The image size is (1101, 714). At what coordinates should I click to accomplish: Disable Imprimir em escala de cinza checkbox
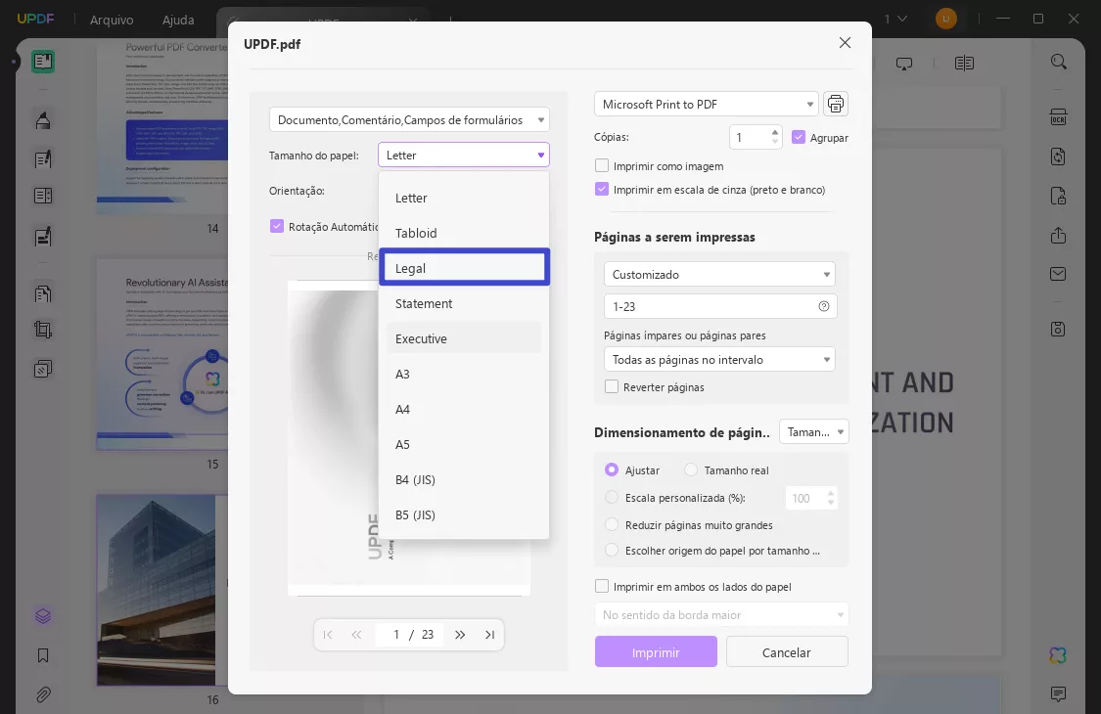pos(602,190)
